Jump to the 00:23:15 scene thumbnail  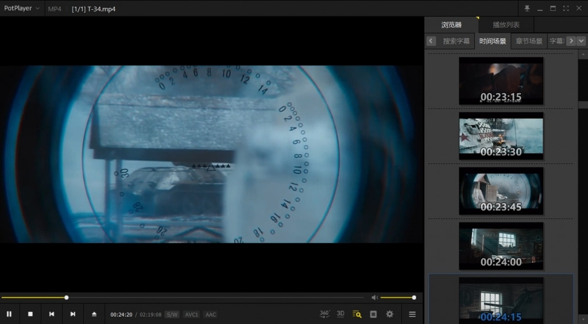pyautogui.click(x=501, y=81)
